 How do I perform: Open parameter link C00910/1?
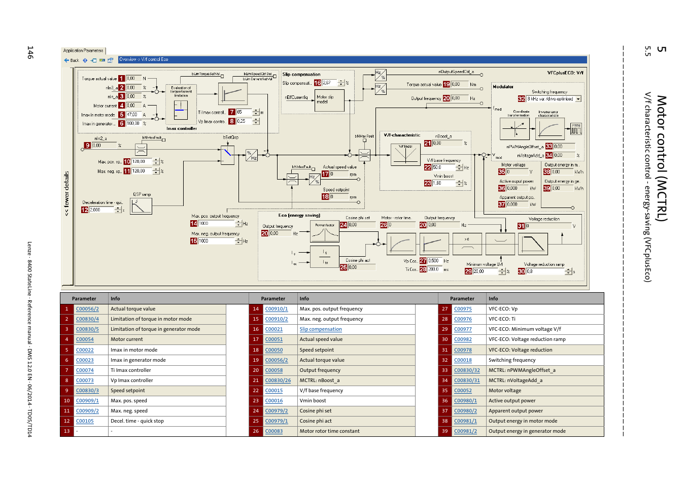(277, 309)
